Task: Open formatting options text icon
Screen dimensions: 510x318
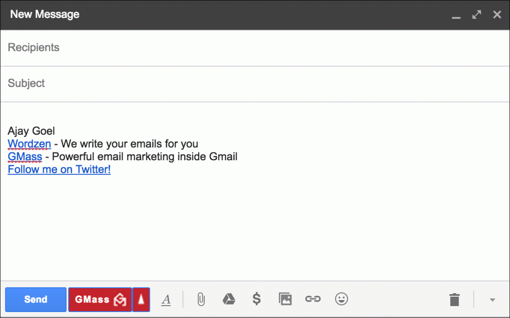Action: coord(166,299)
